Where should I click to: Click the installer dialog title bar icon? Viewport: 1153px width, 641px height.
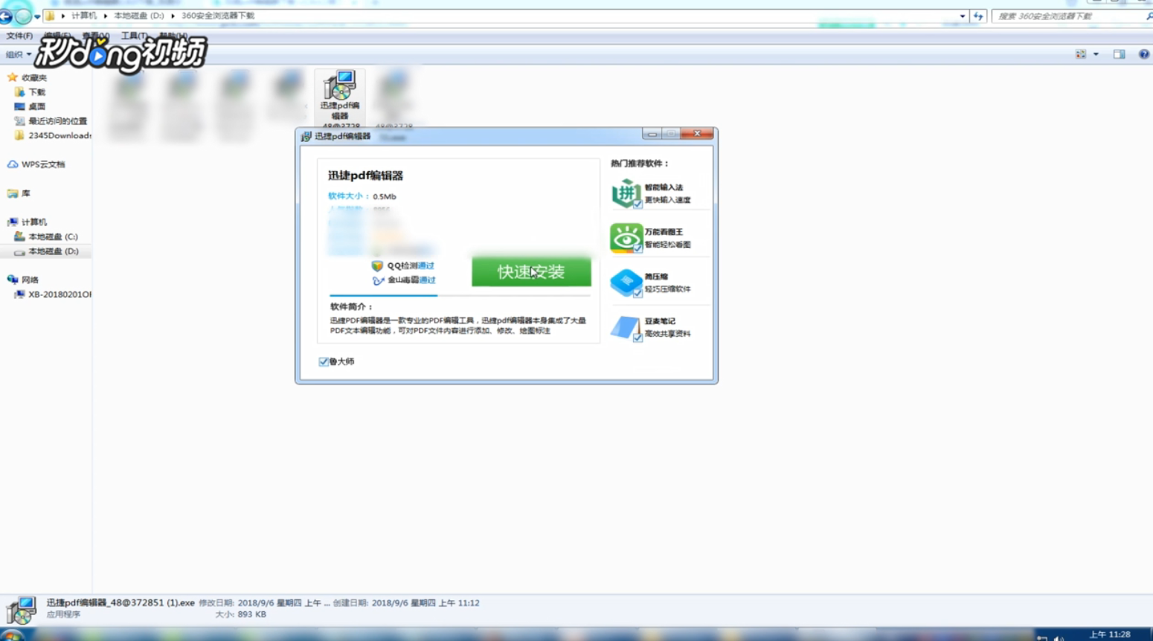[306, 136]
